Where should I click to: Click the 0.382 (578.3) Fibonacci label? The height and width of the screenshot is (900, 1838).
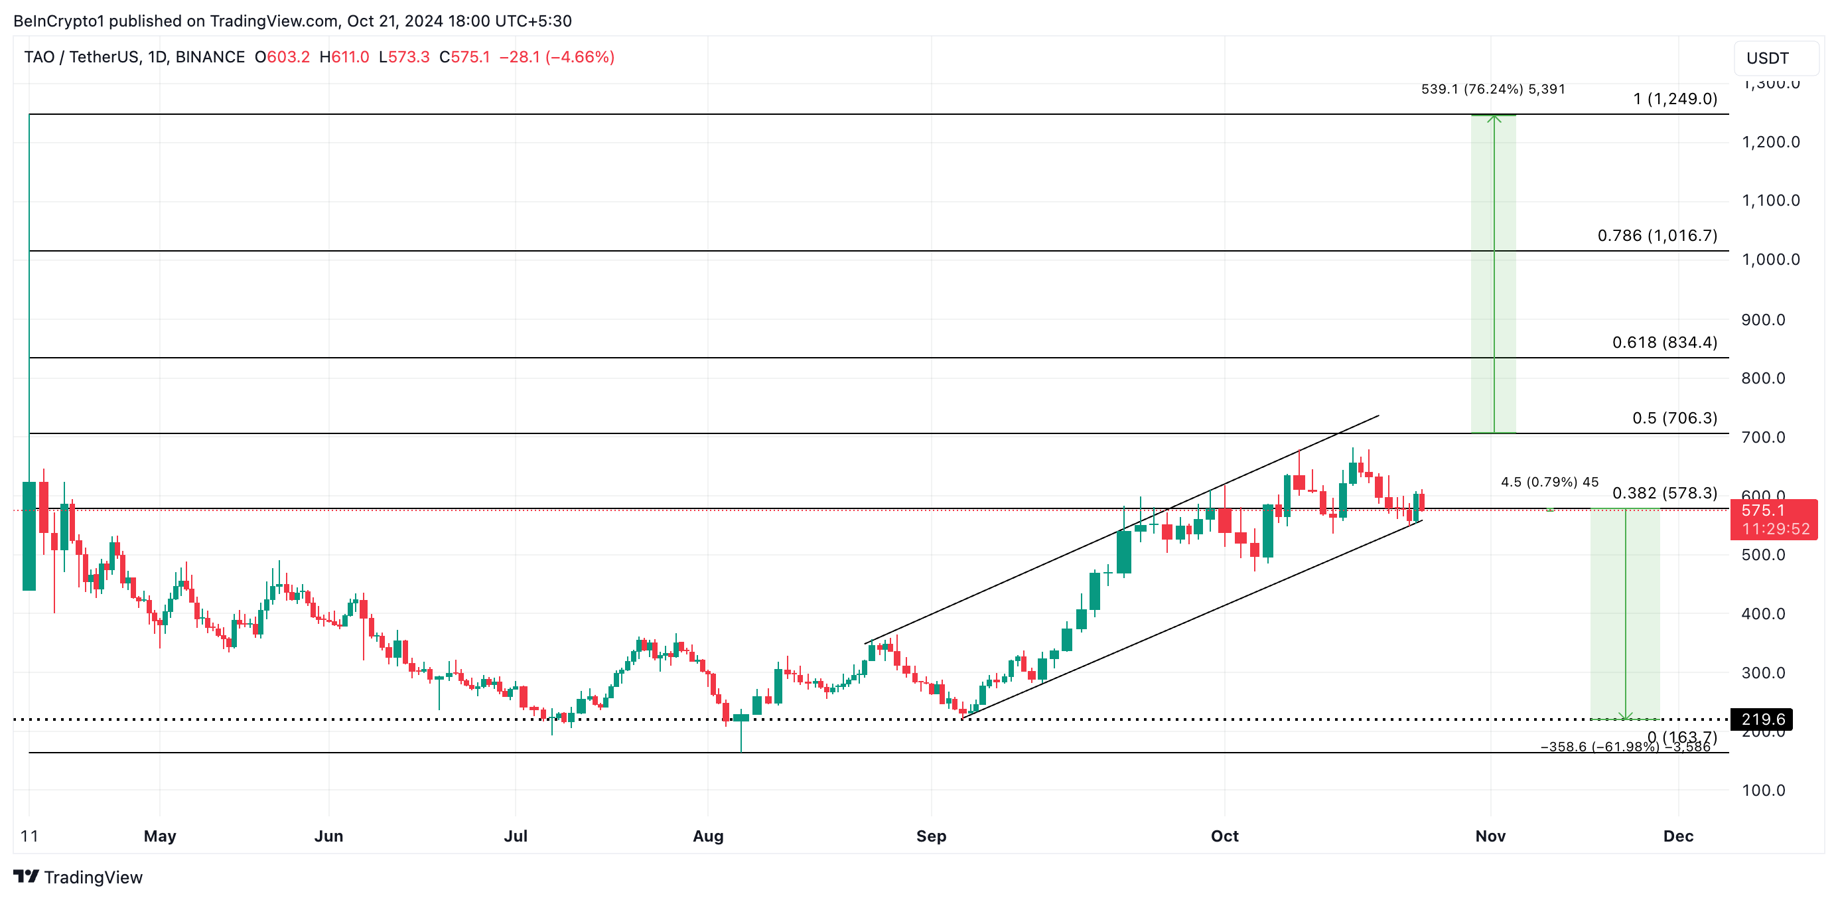click(x=1664, y=492)
